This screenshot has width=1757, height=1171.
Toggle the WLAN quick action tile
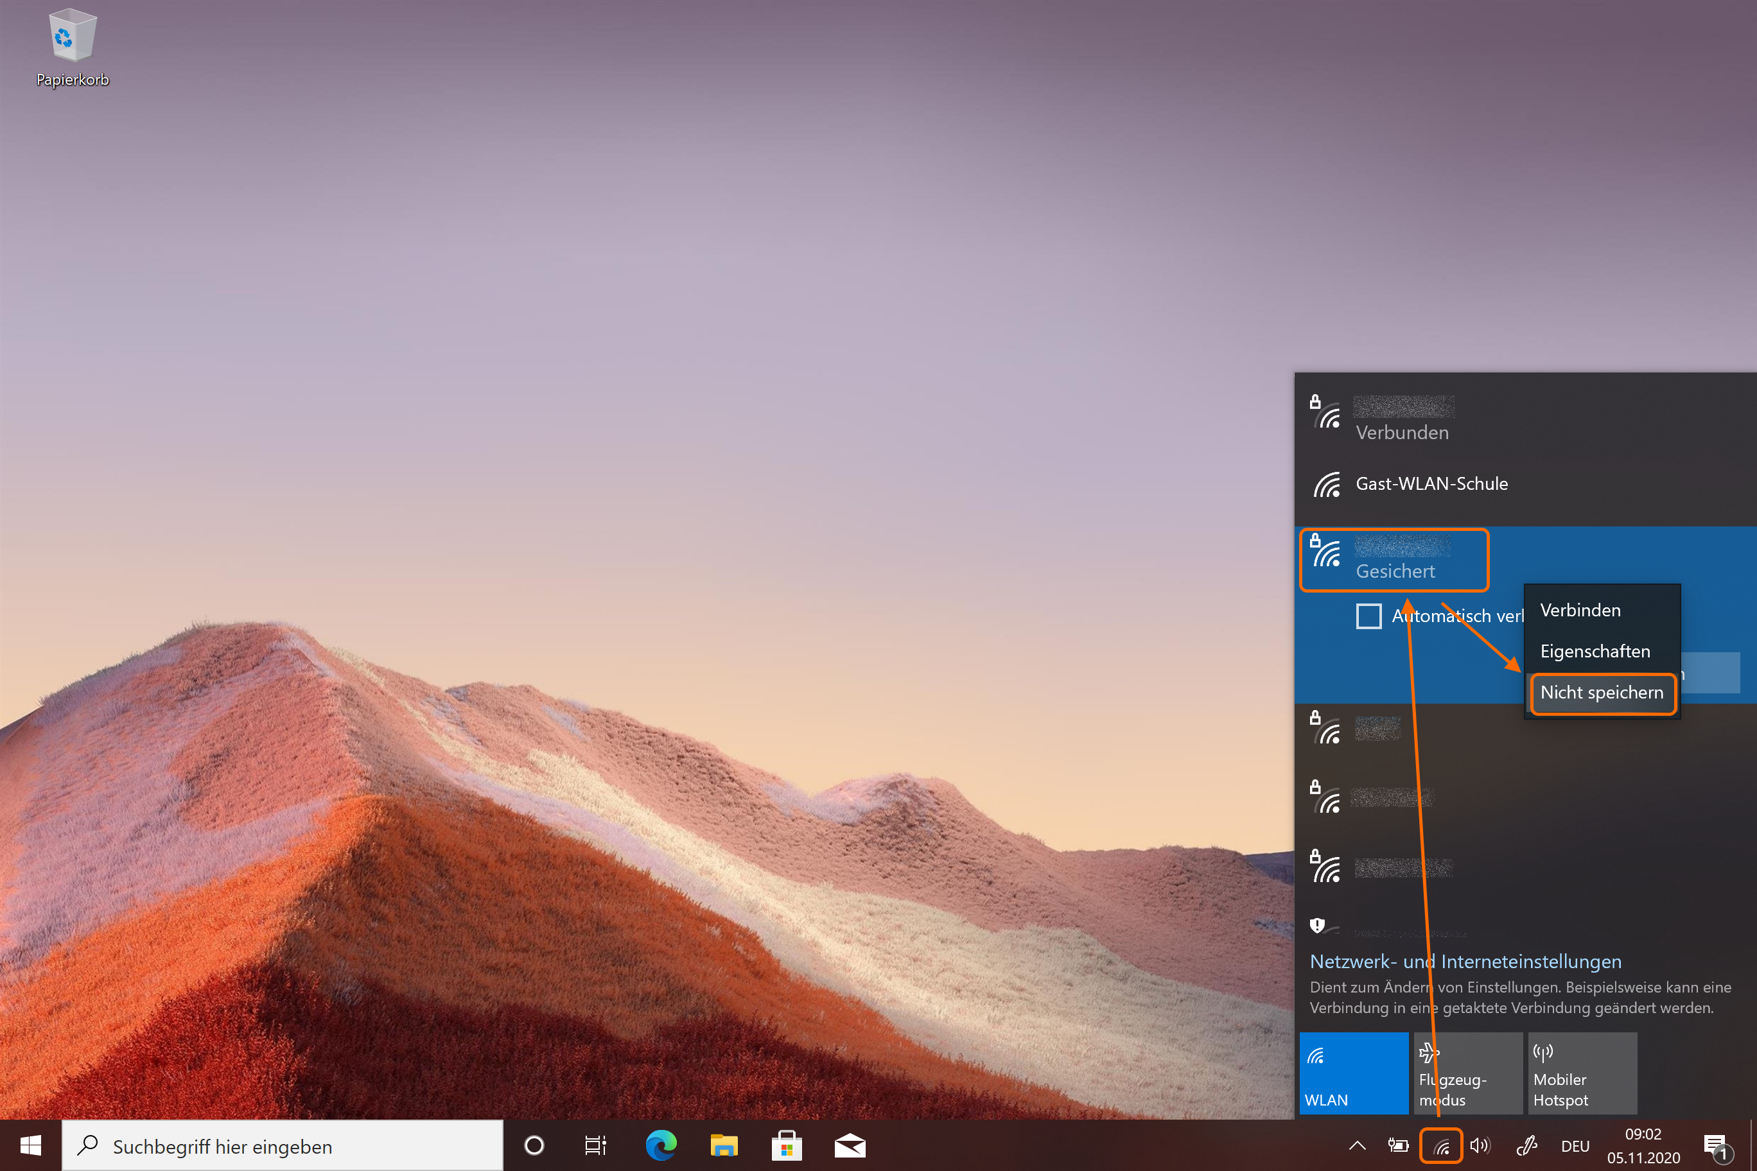[1354, 1073]
